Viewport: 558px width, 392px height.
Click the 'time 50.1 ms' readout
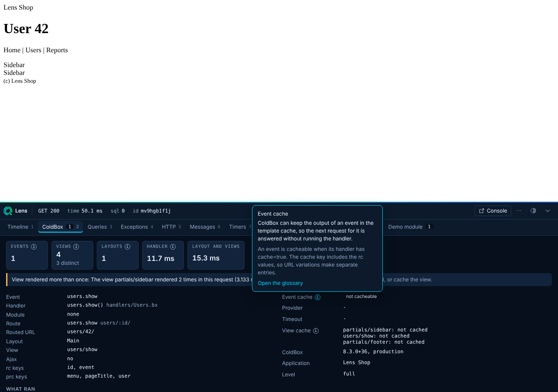click(x=85, y=211)
